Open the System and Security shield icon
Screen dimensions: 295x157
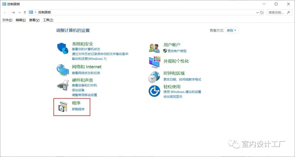[x=63, y=48]
